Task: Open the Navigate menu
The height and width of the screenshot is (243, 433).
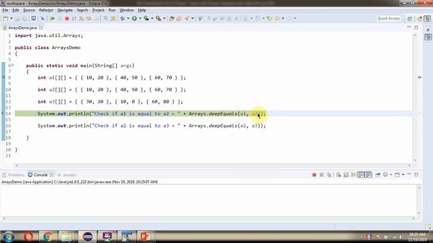Action: [65, 10]
